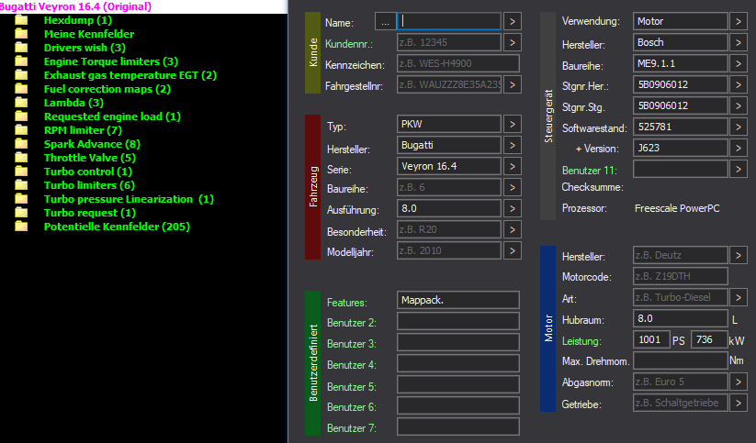Click folder icon beside Lambda (3)

pos(21,102)
